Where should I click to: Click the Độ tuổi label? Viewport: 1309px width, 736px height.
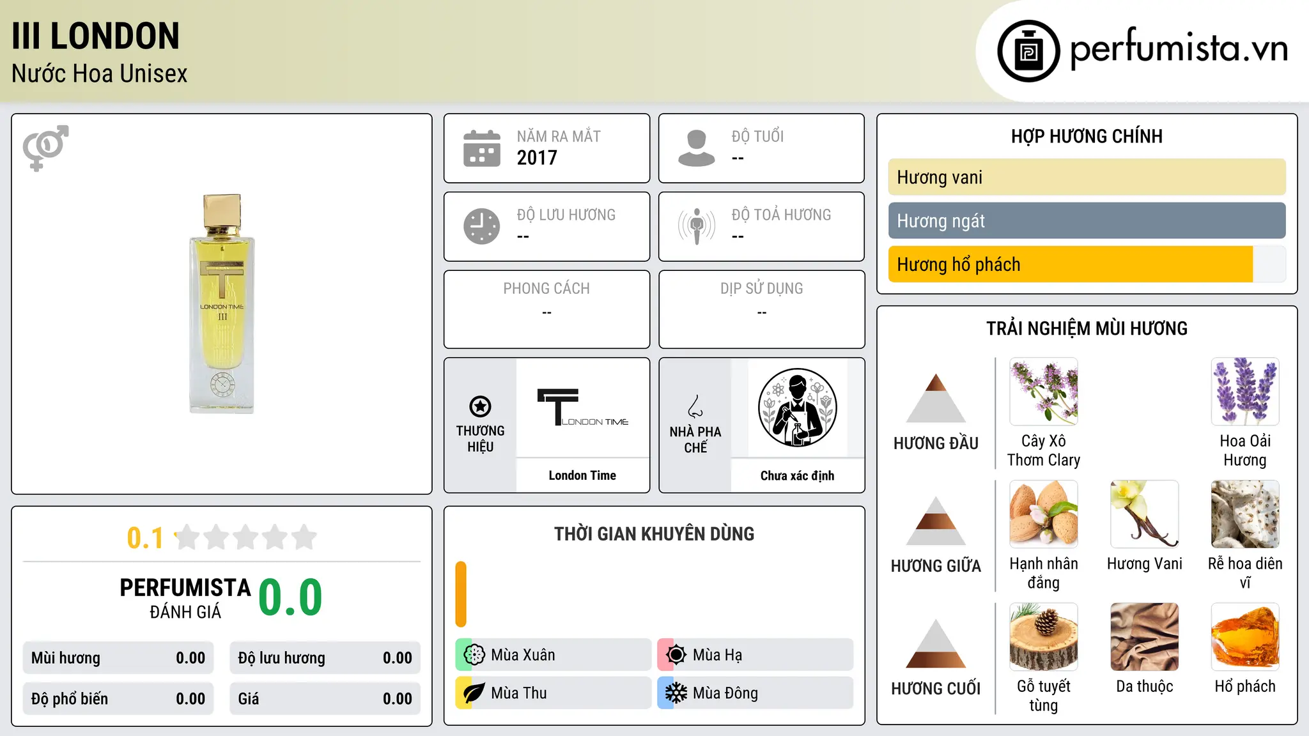click(x=757, y=136)
